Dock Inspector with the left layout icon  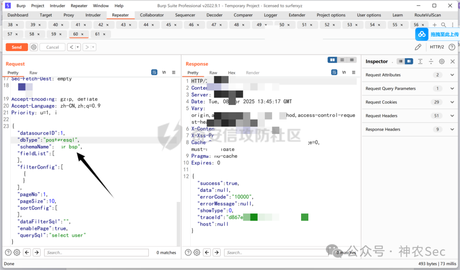(400, 61)
